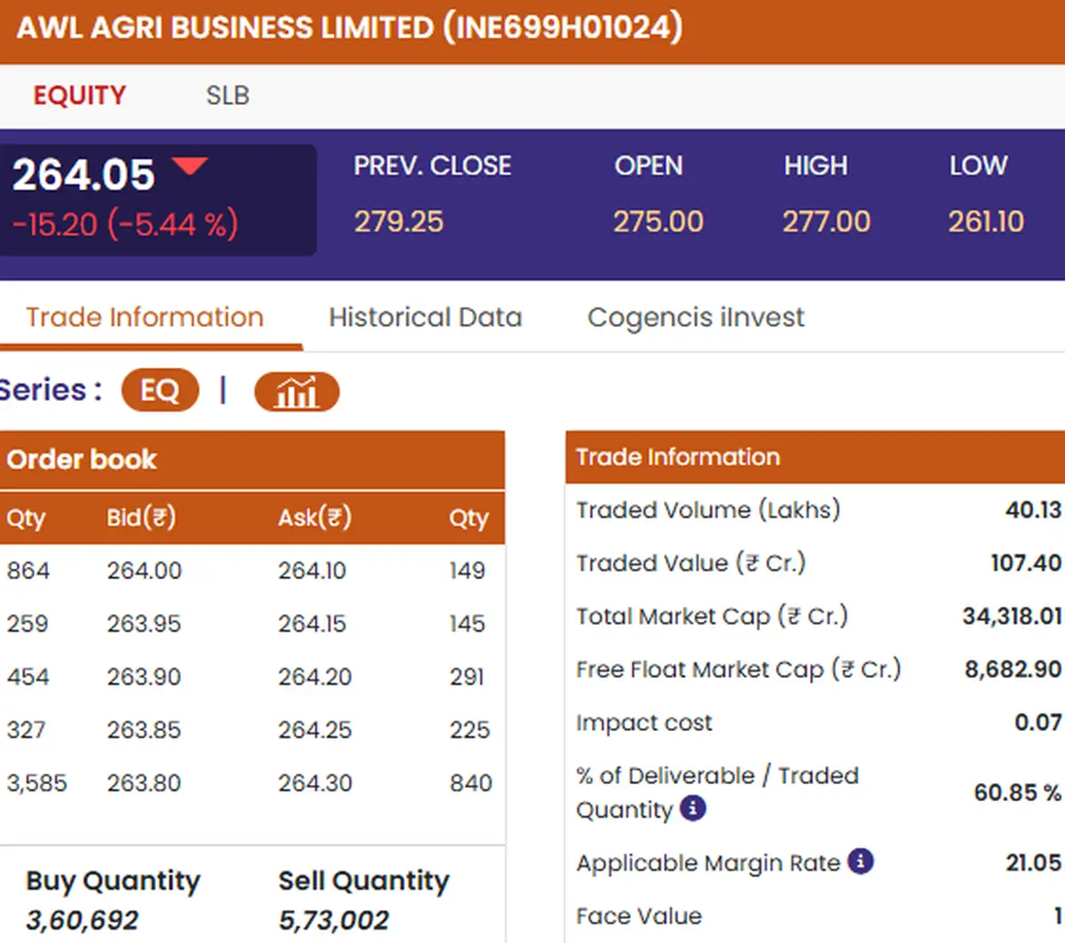Click the Sell Quantity total 5,73,002

(334, 921)
